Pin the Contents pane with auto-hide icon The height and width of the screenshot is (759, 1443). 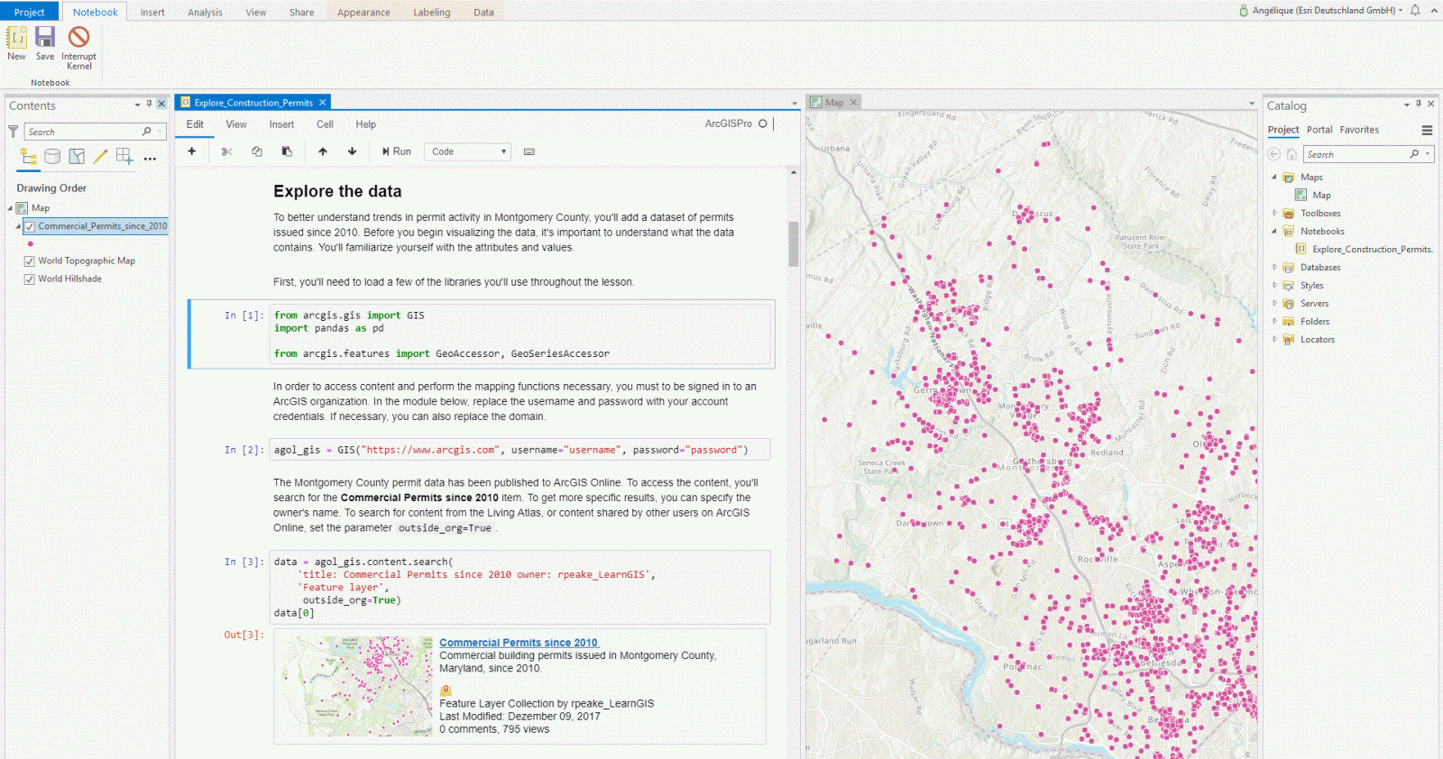point(150,104)
